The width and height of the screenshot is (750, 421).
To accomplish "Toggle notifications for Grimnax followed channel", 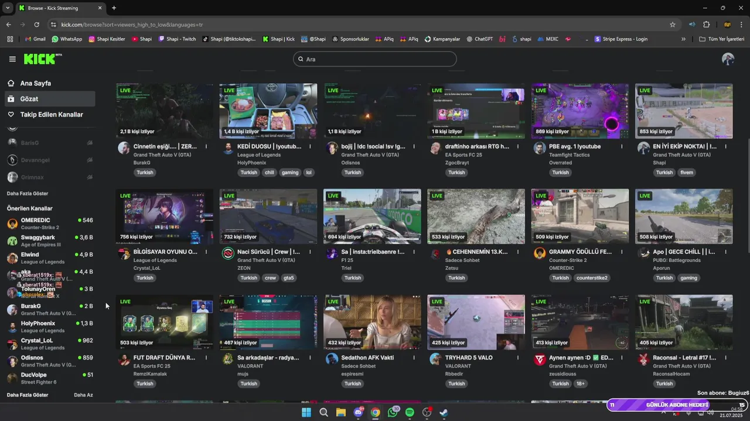I will tap(90, 177).
